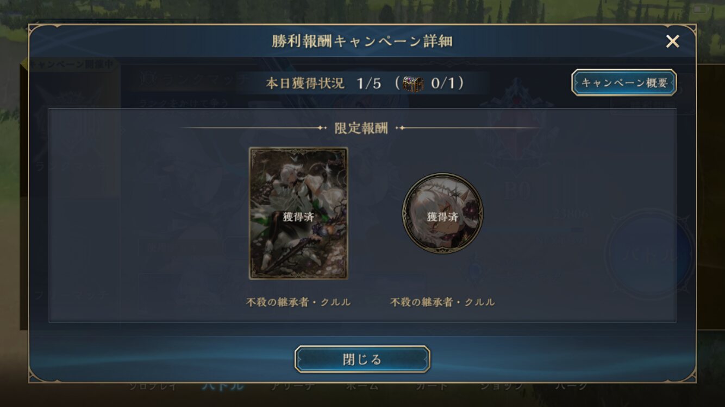Select the round クルル emblem reward
The height and width of the screenshot is (407, 725).
click(x=442, y=213)
